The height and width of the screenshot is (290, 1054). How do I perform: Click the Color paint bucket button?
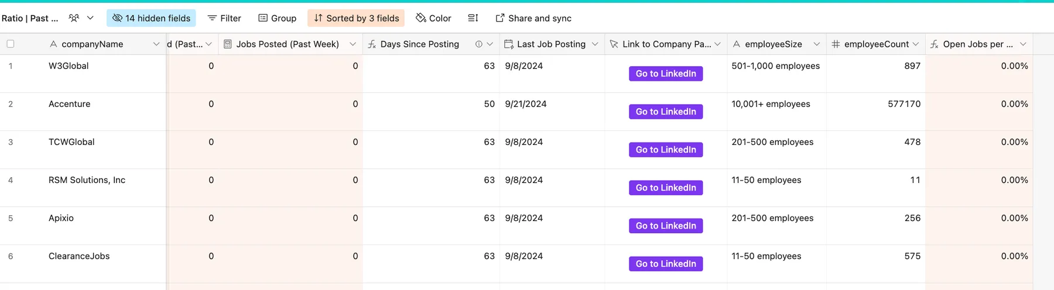point(433,18)
